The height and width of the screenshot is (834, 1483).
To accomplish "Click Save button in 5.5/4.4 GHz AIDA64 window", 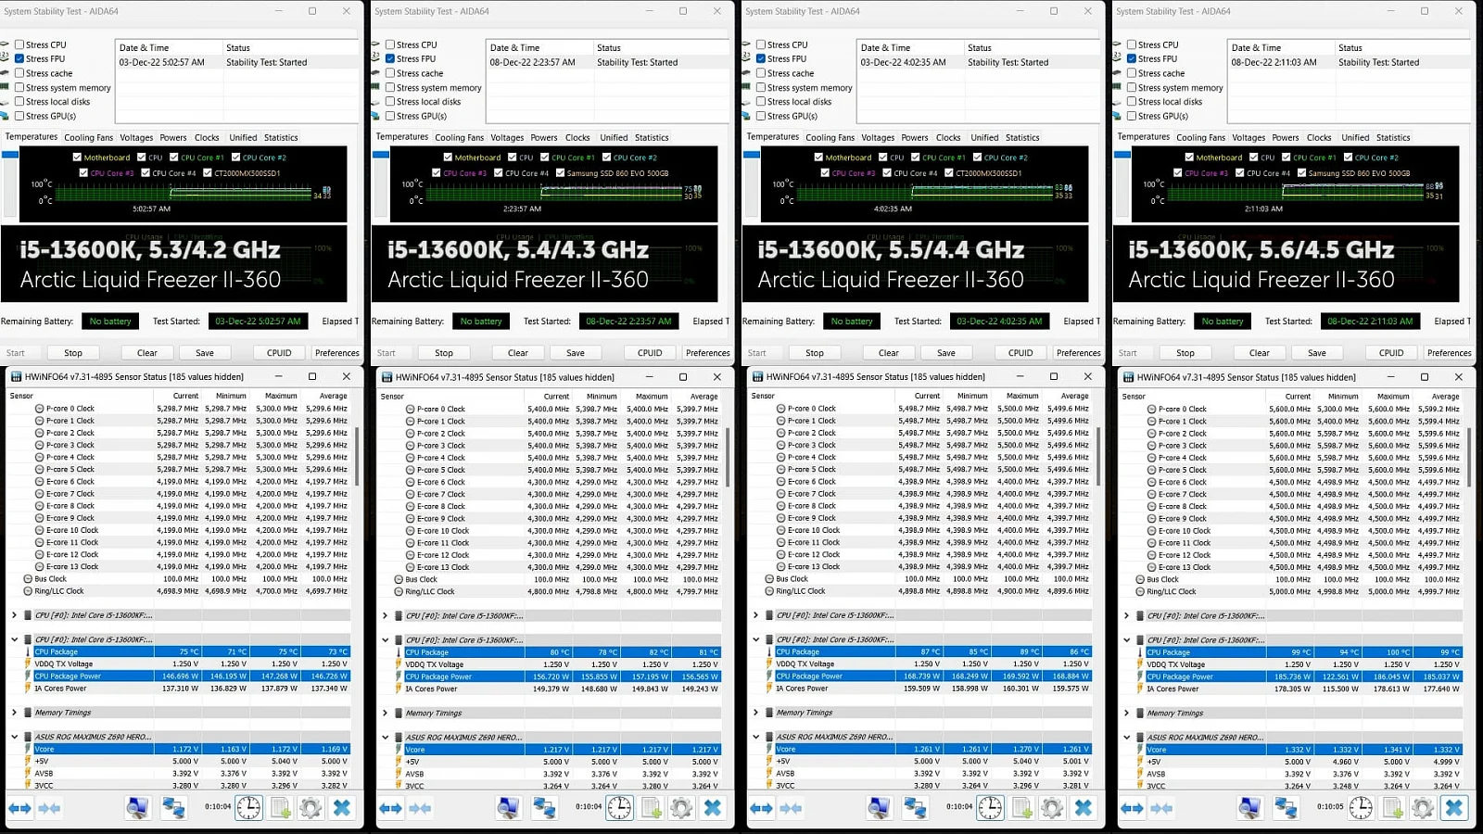I will 946,353.
